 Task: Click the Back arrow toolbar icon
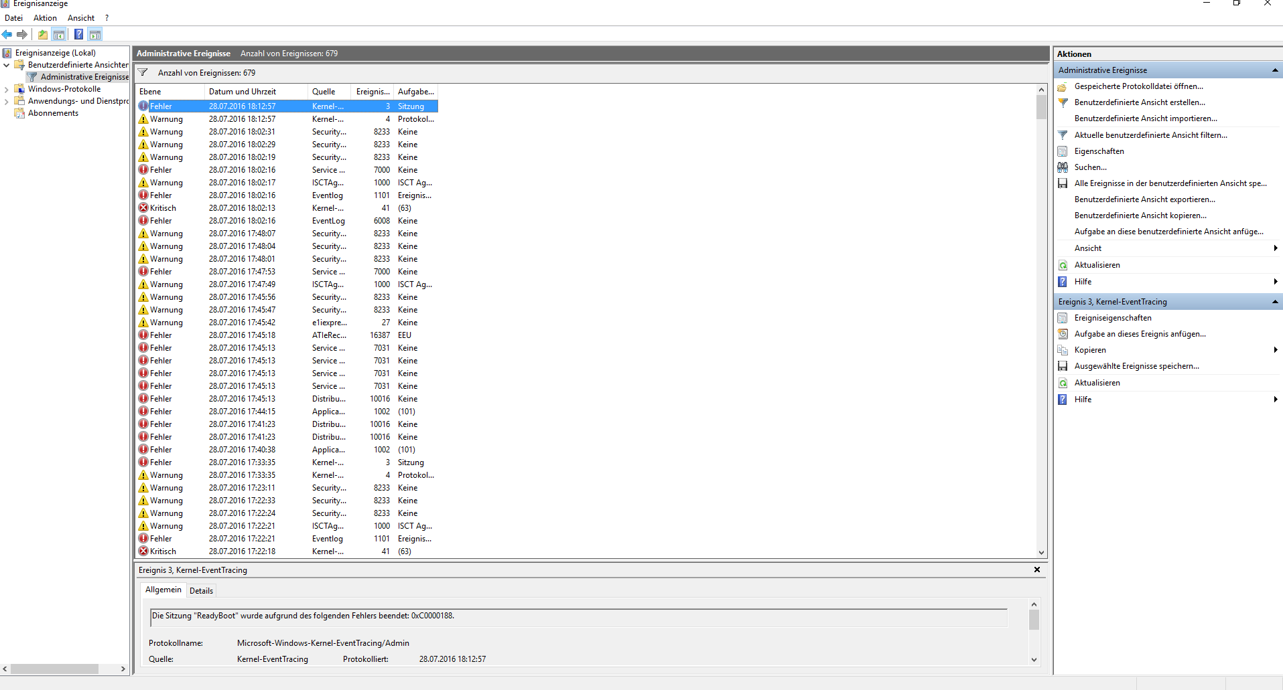7,34
